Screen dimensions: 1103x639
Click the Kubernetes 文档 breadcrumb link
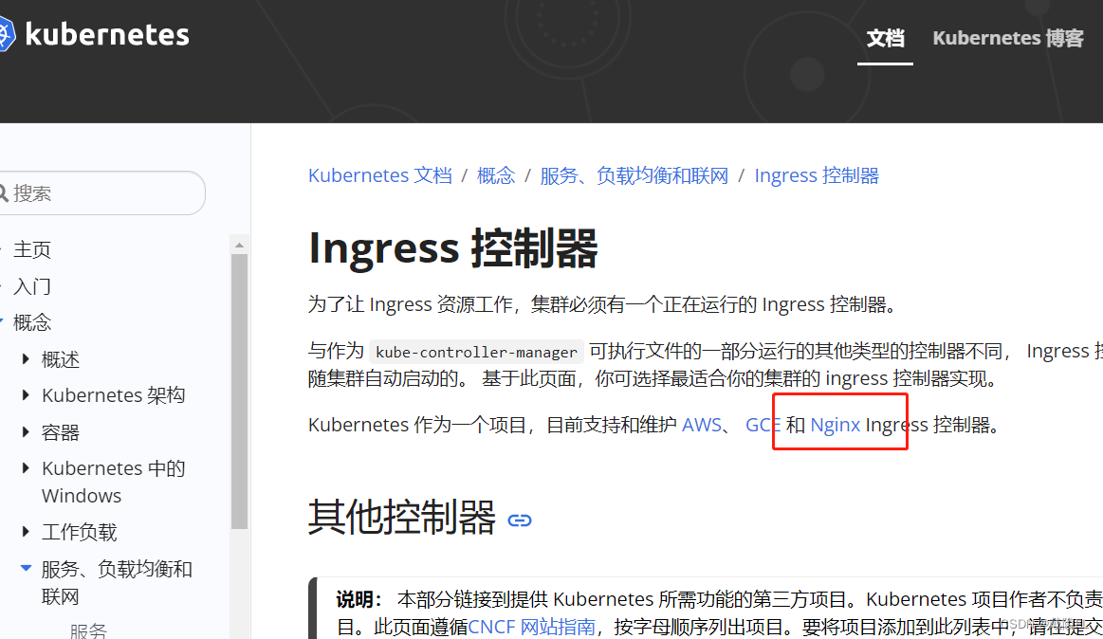(x=380, y=175)
